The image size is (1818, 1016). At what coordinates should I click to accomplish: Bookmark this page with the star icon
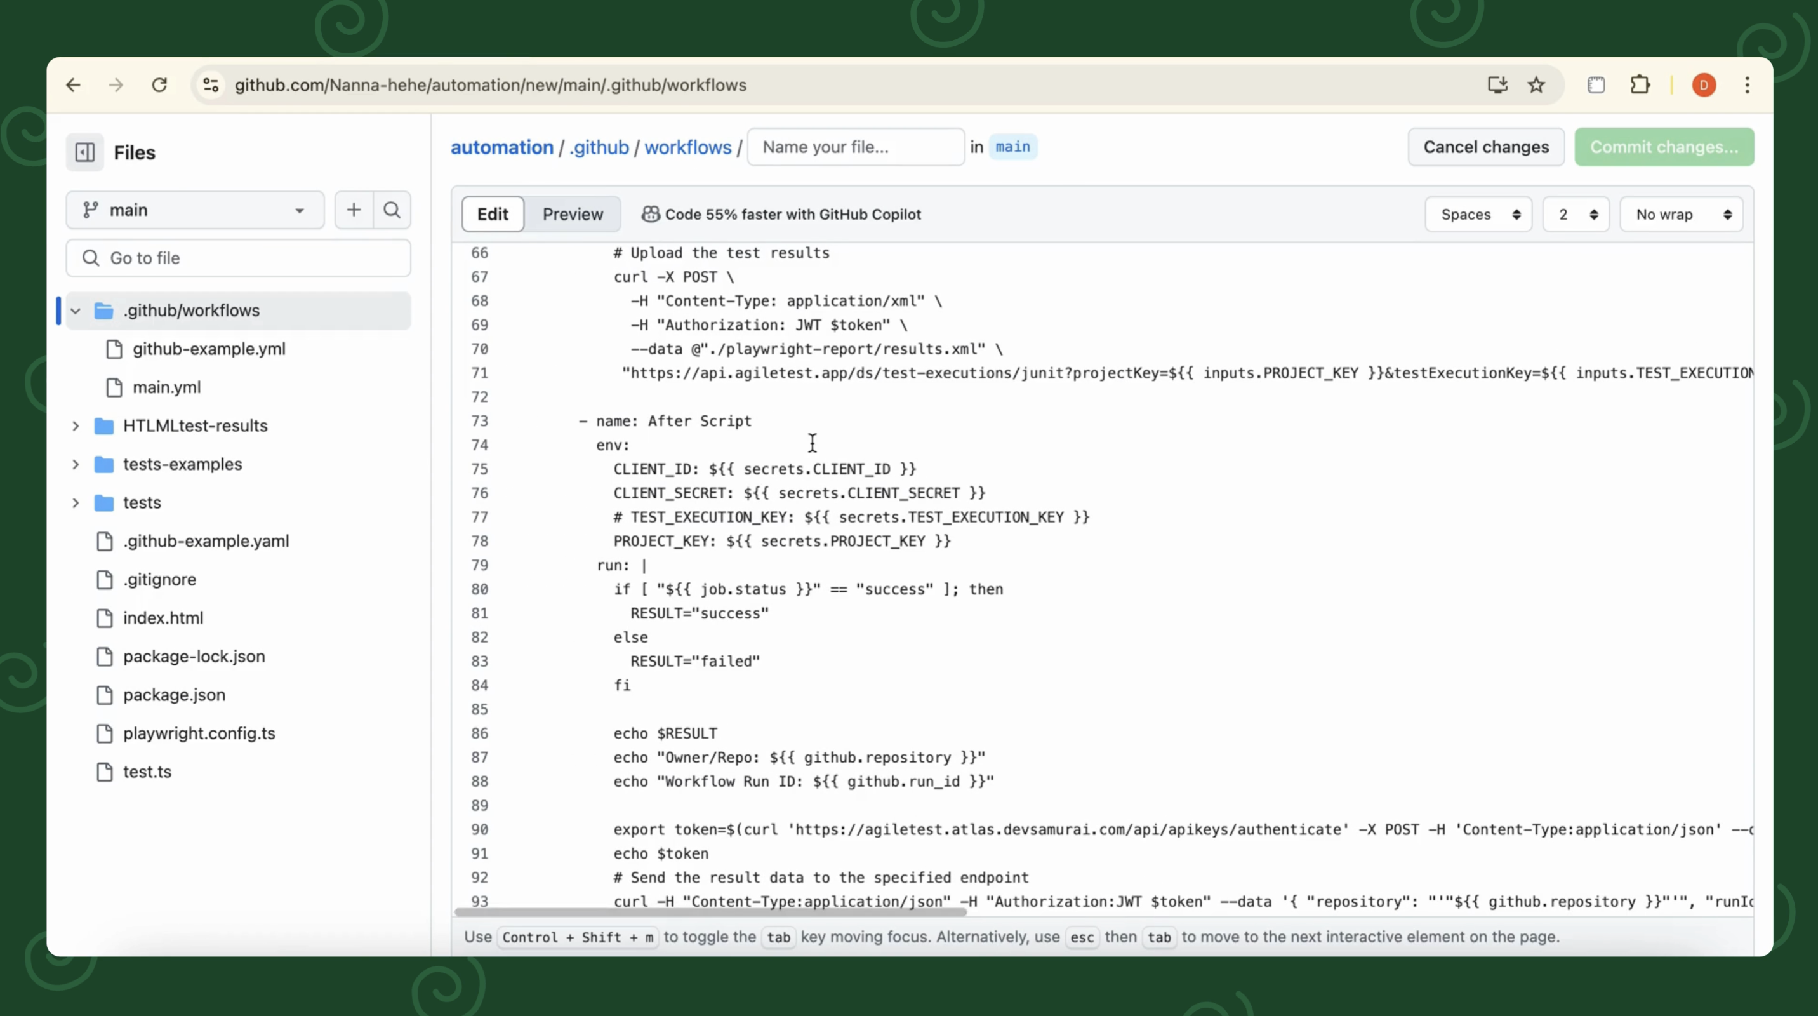1537,84
